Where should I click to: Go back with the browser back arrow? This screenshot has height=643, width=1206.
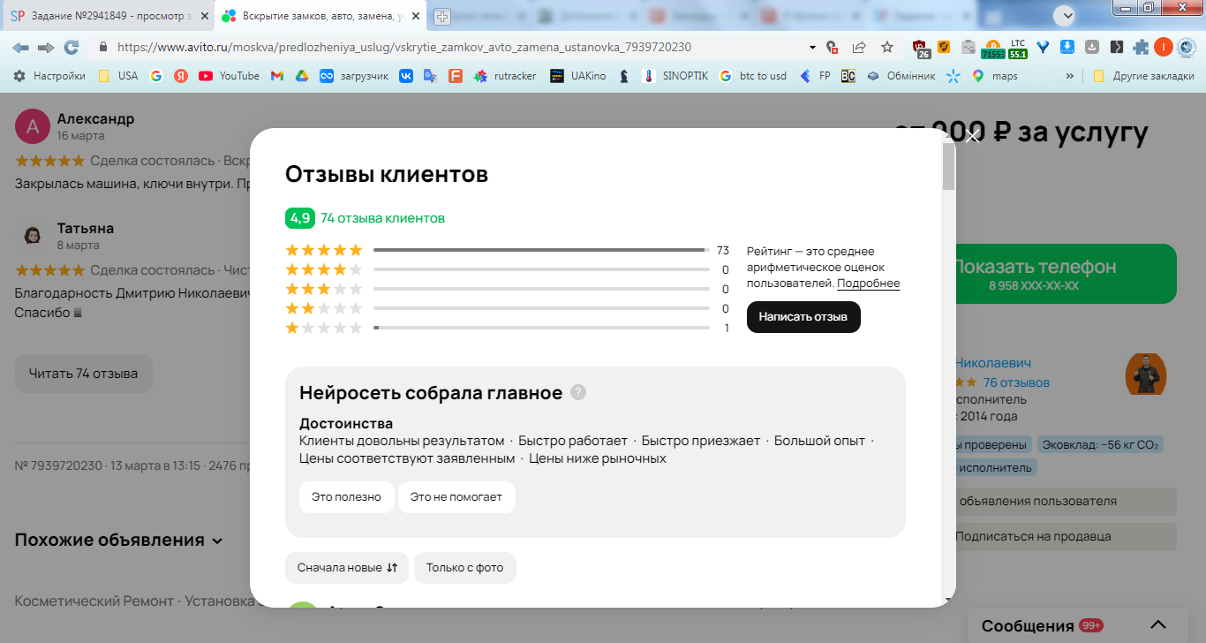(x=20, y=47)
